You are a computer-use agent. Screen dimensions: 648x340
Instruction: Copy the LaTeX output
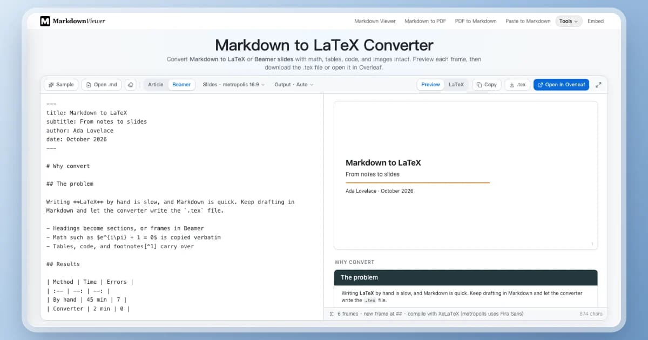tap(487, 85)
